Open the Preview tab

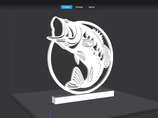click(79, 7)
